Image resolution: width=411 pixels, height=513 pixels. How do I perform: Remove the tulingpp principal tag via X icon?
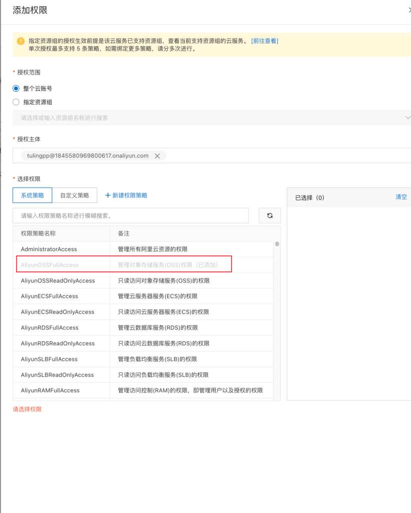click(157, 156)
